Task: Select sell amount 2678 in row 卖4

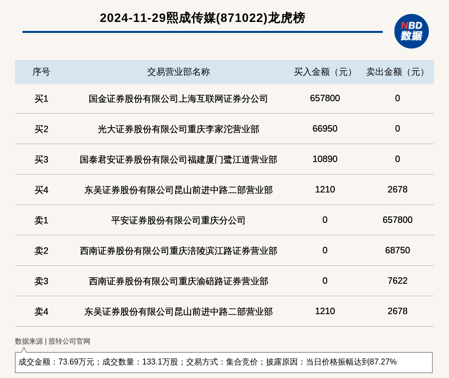Action: click(398, 311)
